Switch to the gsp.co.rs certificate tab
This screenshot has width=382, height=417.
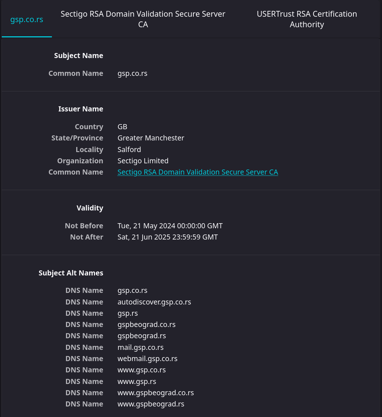[26, 19]
